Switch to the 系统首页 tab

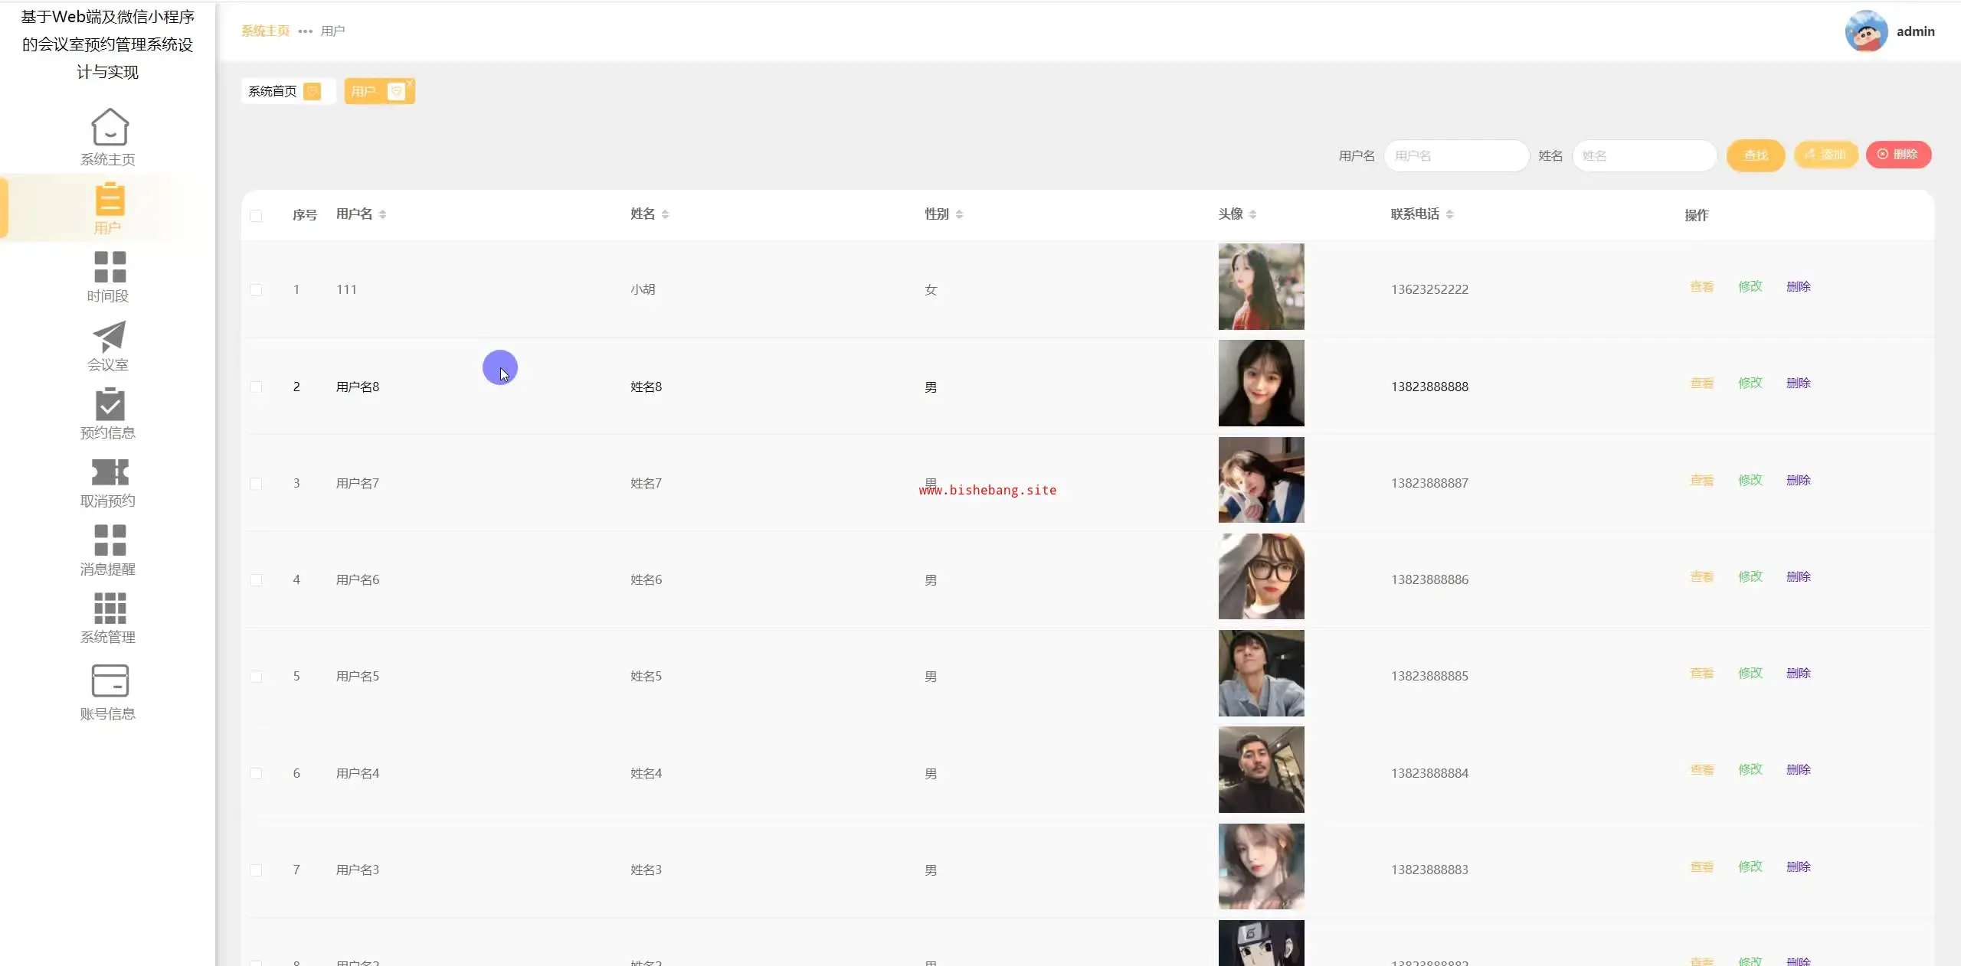[273, 91]
